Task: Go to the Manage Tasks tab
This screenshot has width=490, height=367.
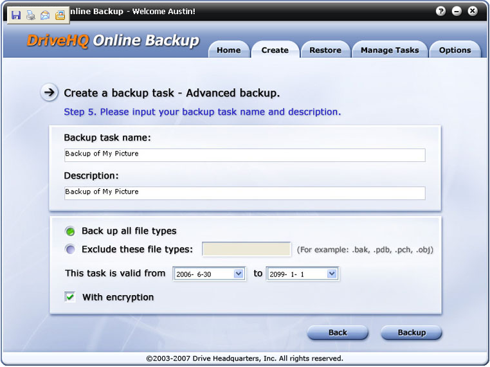Action: 390,50
